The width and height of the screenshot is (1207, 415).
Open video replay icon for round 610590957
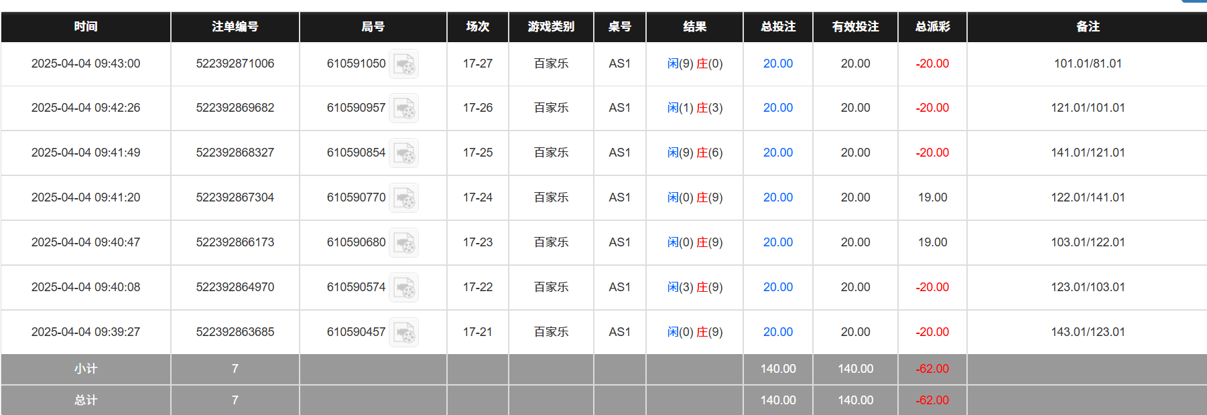[x=404, y=108]
